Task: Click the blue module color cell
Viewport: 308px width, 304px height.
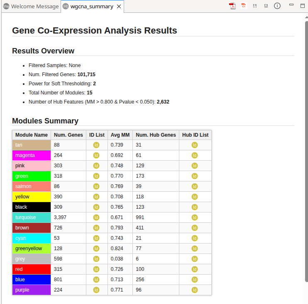Action: (x=32, y=280)
